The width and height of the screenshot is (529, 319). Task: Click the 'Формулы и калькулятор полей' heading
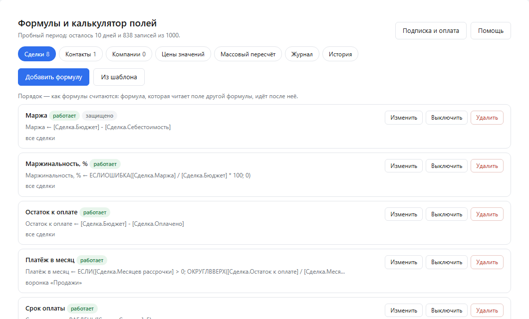87,23
